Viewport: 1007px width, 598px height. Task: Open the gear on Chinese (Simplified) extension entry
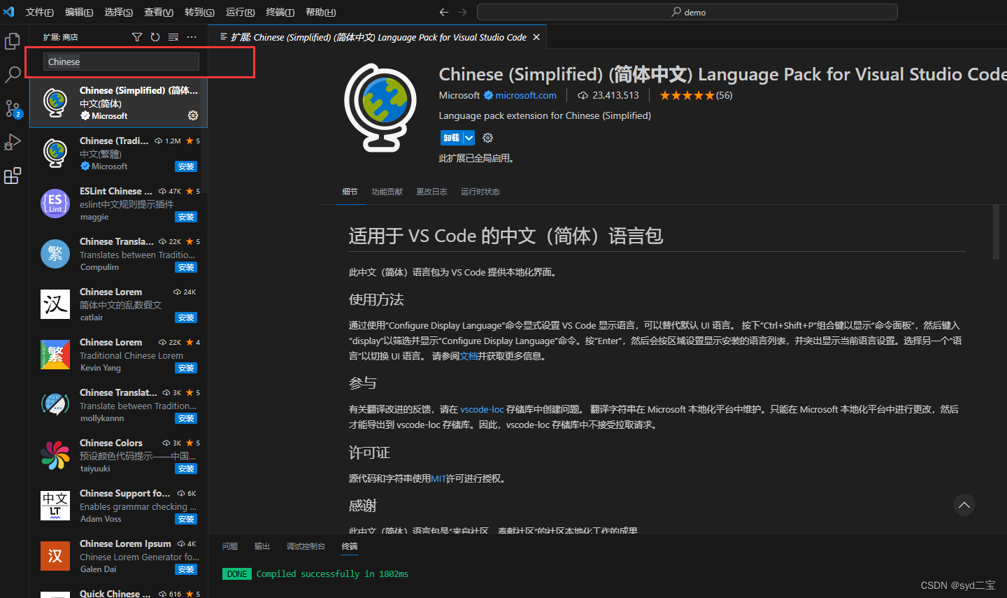193,115
